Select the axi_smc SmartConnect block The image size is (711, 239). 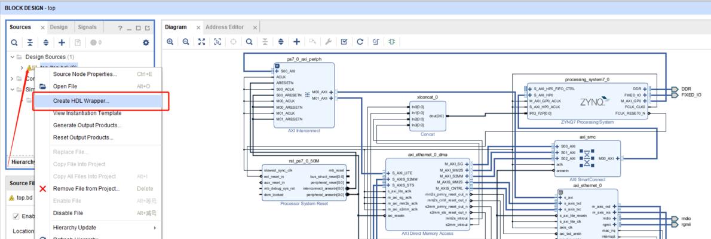click(587, 158)
